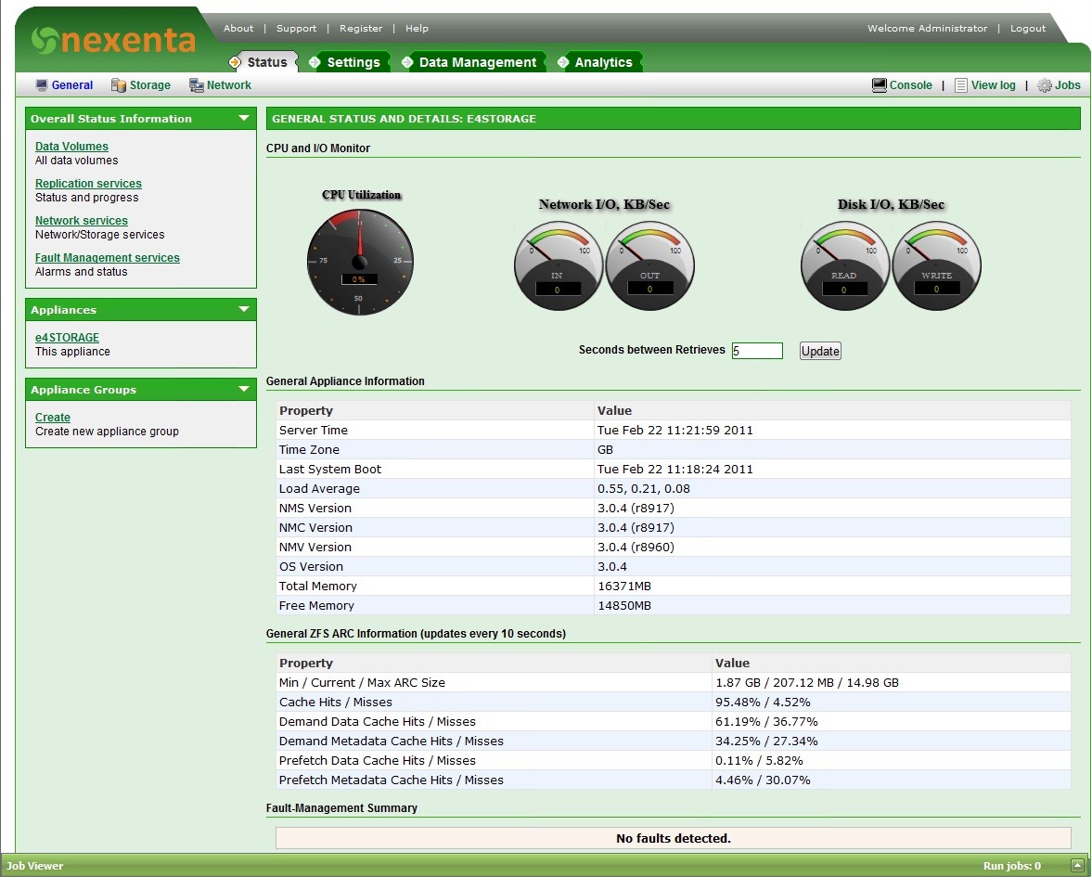Open the Network sub-menu link
Image resolution: width=1092 pixels, height=877 pixels.
228,85
